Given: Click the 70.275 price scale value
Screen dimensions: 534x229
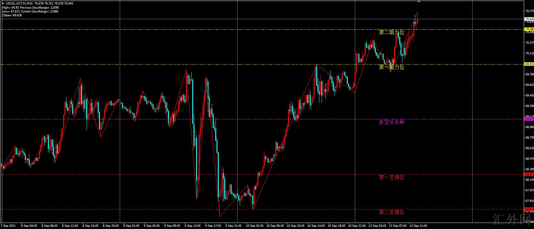Looking at the screenshot, I should point(529,43).
